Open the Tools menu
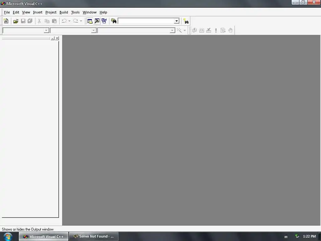This screenshot has height=241, width=321. click(x=75, y=12)
